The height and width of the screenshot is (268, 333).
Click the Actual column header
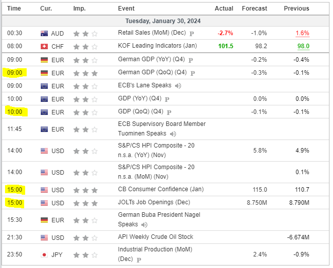224,8
